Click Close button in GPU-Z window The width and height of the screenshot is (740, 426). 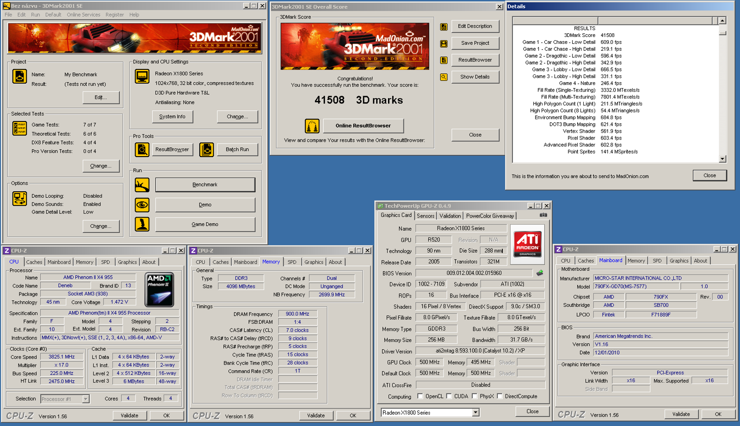click(x=532, y=411)
